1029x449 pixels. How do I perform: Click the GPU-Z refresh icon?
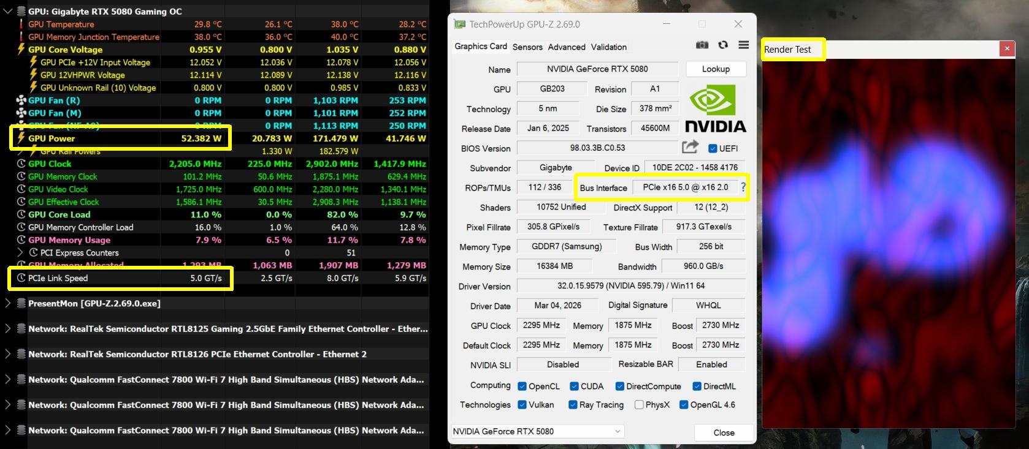[723, 45]
